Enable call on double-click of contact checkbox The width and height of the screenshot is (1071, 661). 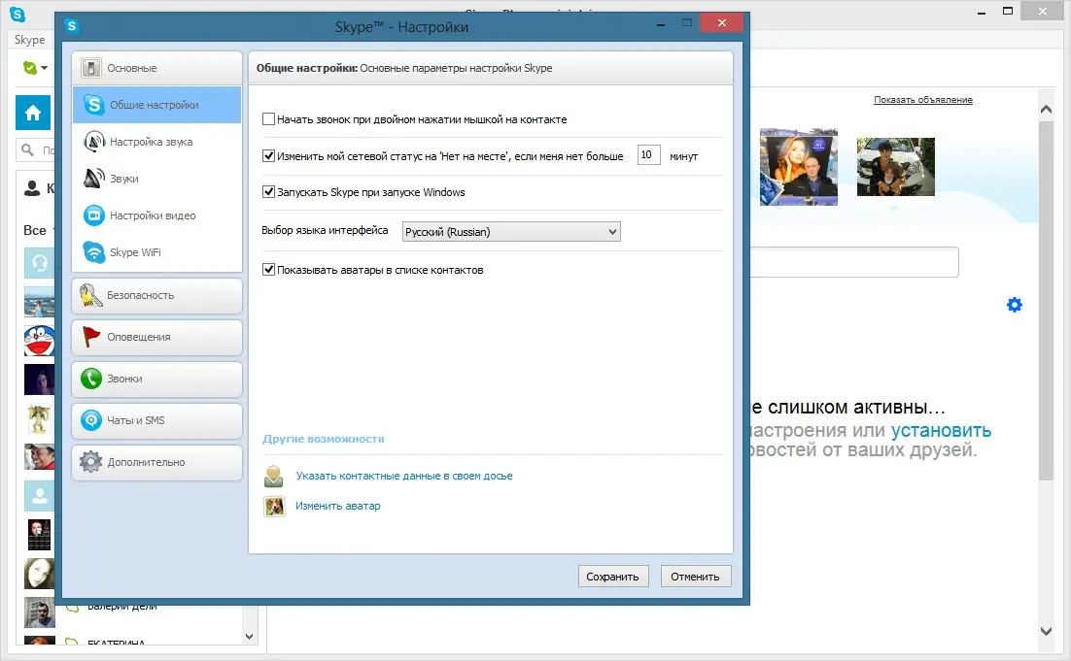tap(268, 118)
